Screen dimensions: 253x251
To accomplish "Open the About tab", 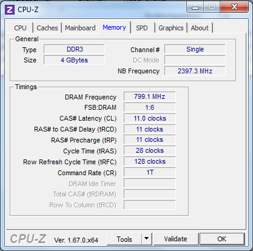I will point(200,28).
